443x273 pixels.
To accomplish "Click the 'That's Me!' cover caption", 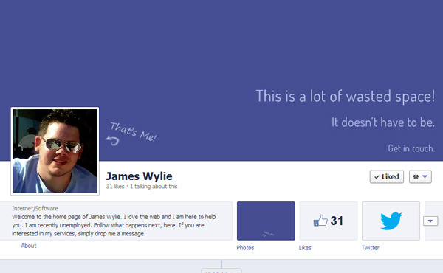I will point(133,132).
